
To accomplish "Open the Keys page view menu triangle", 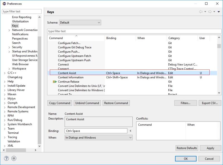I will pos(219,12).
